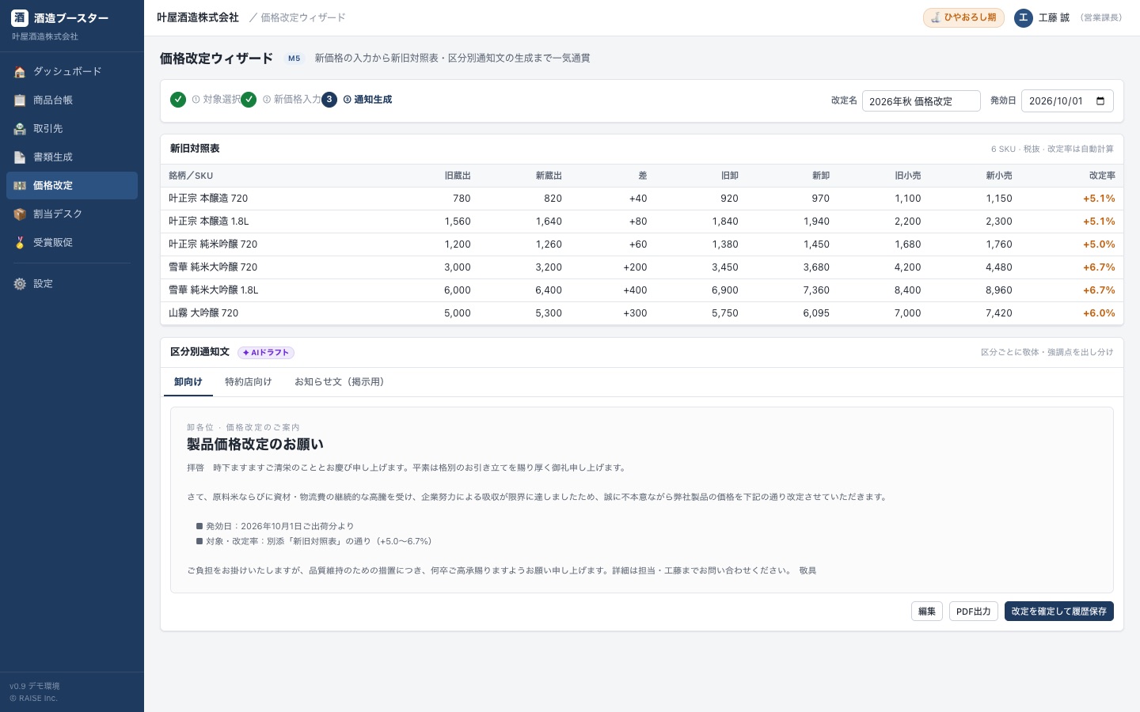This screenshot has height=712, width=1140.
Task: Click the 改定率 column header
Action: 1102,176
